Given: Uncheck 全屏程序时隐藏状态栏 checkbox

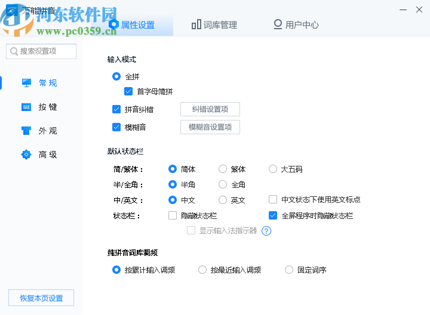Looking at the screenshot, I should click(273, 215).
